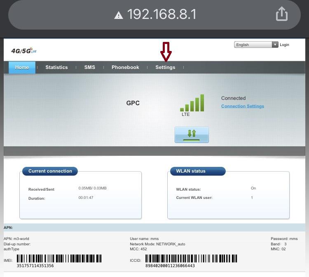Open the Statistics tab
309x277 pixels.
56,67
